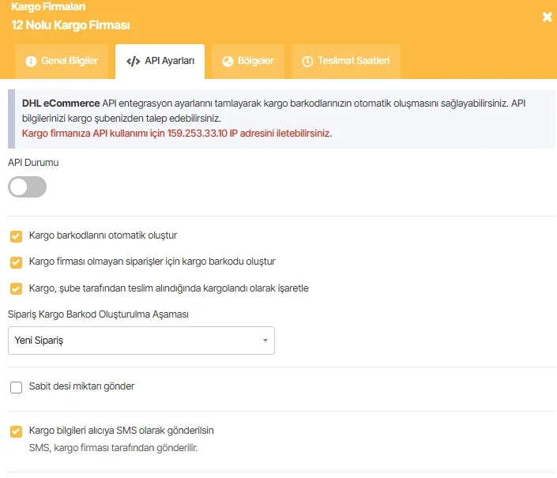This screenshot has width=557, height=478.
Task: Click the 12 Nolu Kargo Firması title
Action: coord(70,25)
